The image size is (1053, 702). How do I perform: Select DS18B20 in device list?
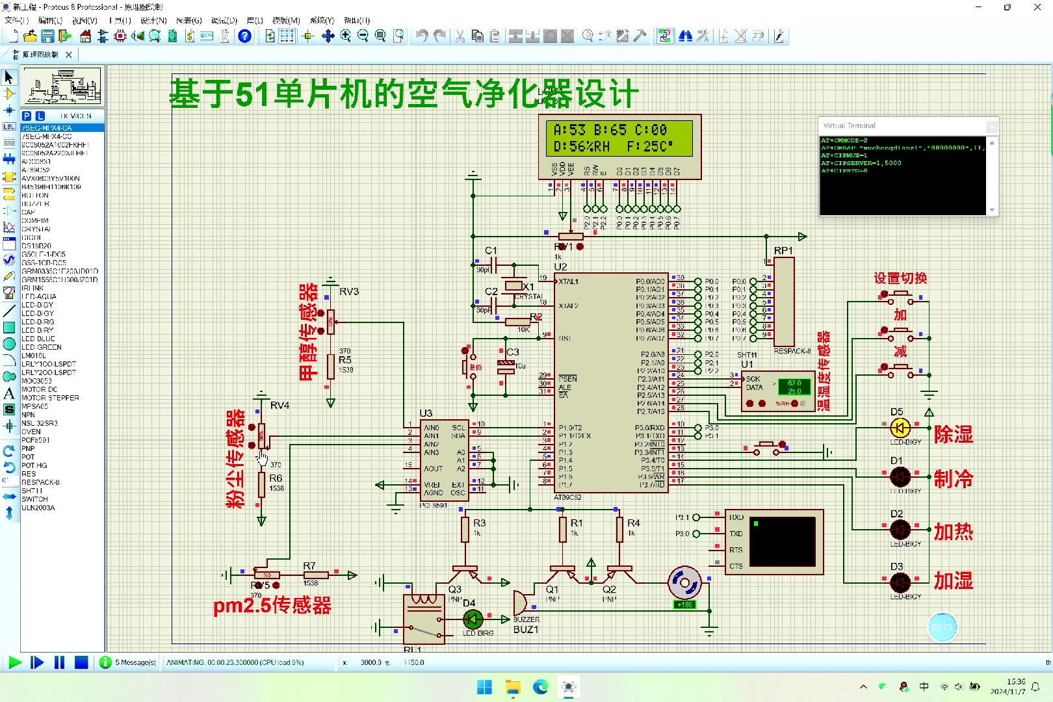tap(62, 246)
